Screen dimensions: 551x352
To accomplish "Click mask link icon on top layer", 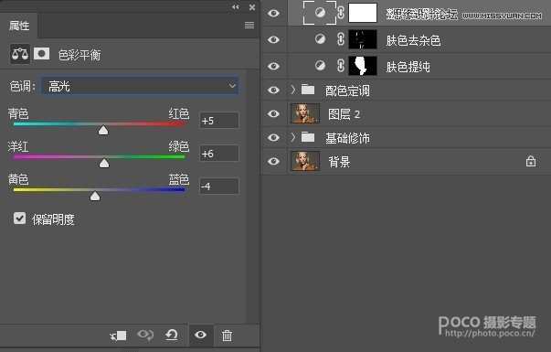I will (341, 13).
